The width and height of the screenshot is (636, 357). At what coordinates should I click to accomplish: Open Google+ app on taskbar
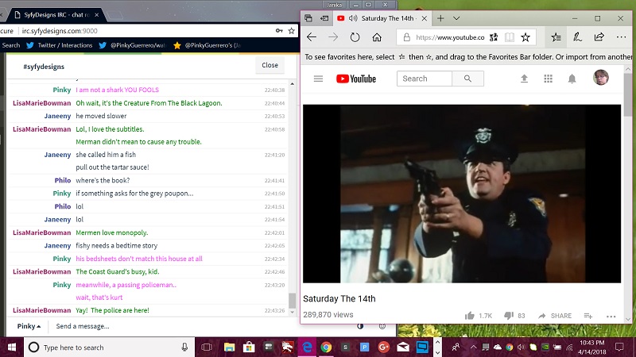coord(384,347)
